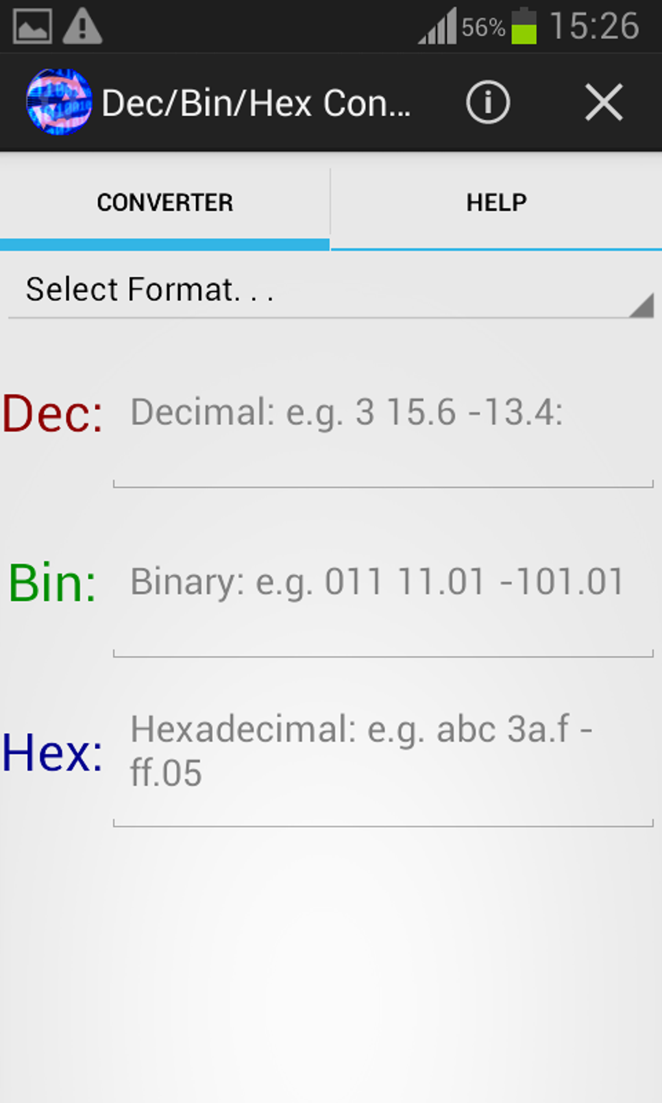Open the info dialog from the action bar
The height and width of the screenshot is (1103, 662).
click(x=487, y=102)
